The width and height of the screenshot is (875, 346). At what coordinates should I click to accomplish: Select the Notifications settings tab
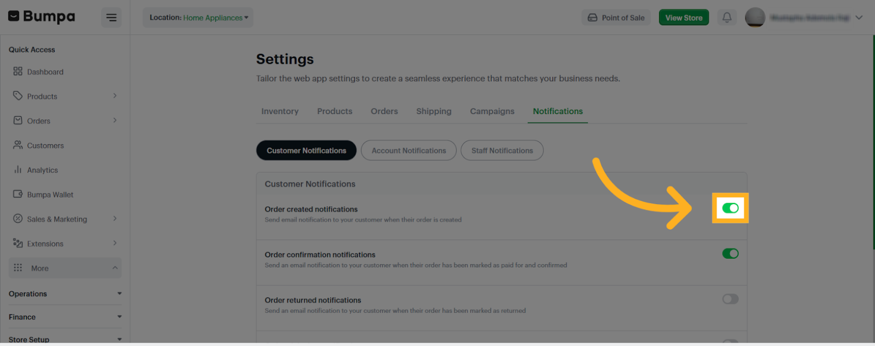click(x=558, y=111)
